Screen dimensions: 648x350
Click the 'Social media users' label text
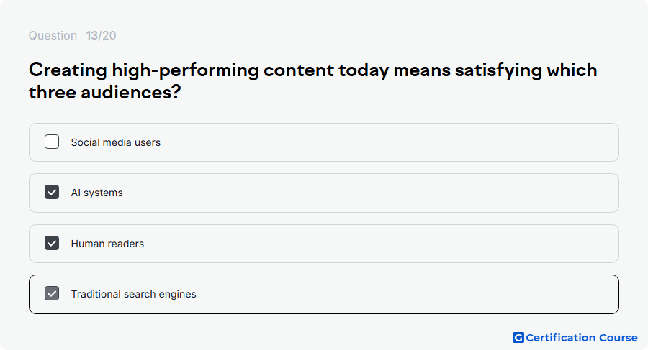[116, 142]
